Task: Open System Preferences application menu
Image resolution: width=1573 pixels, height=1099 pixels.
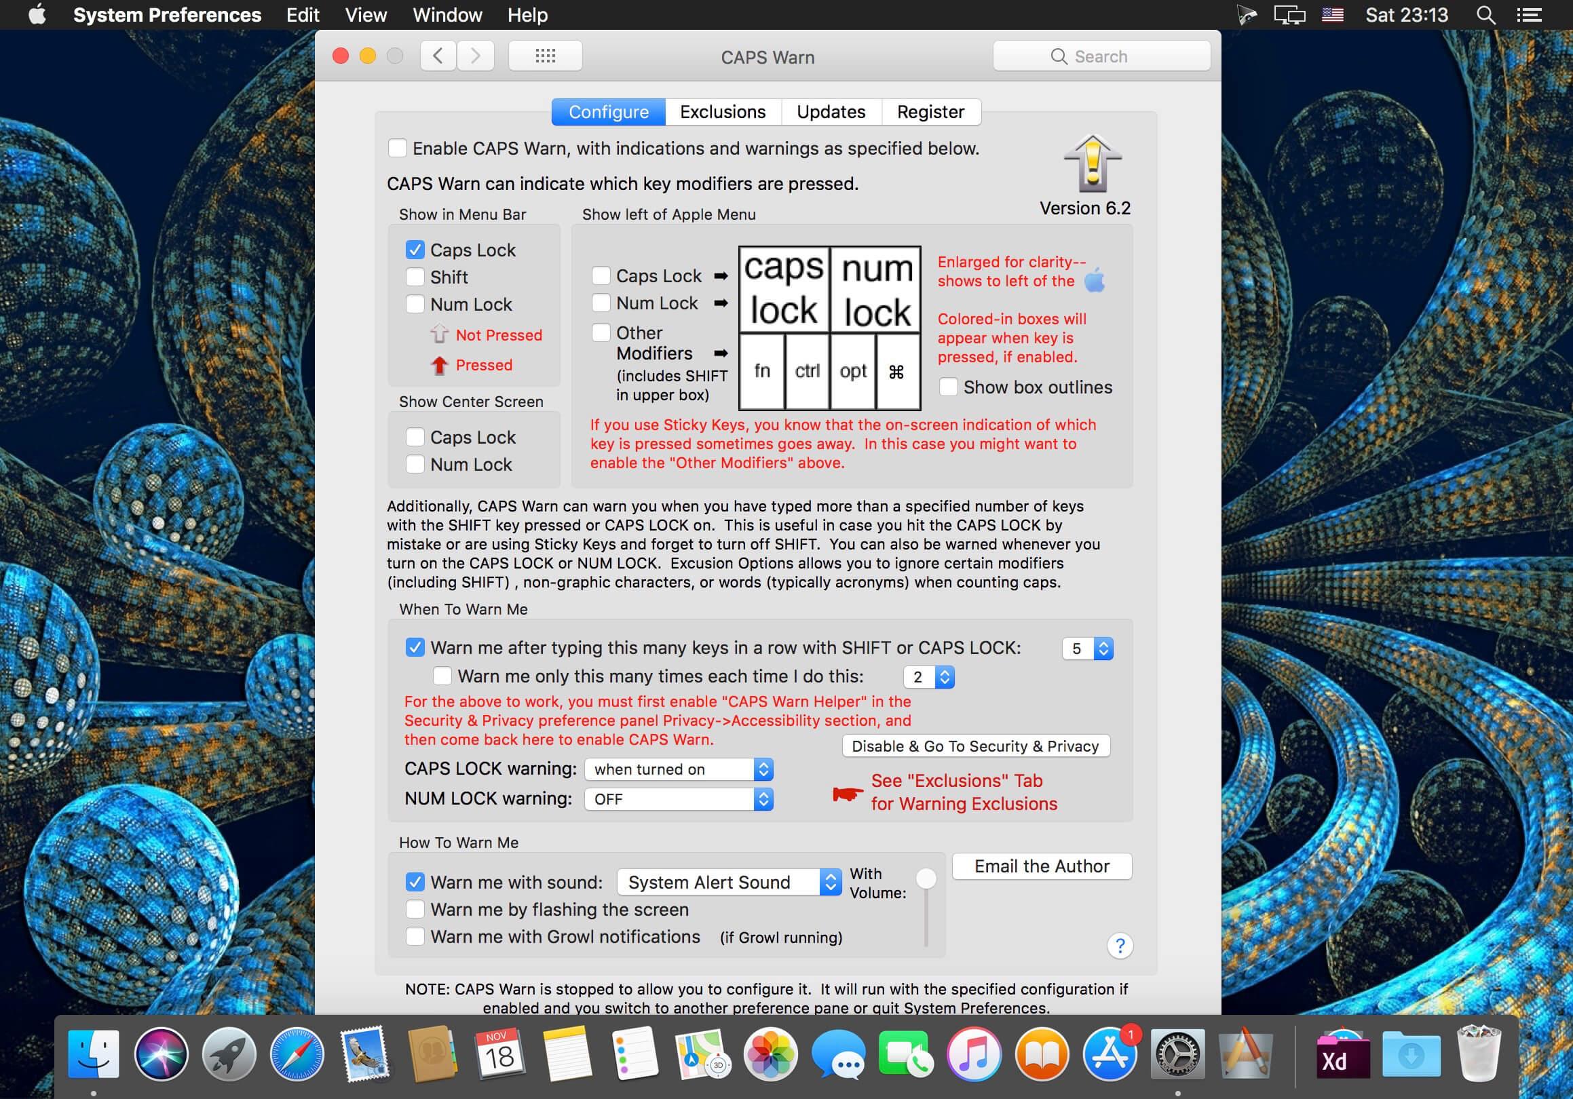Action: (167, 15)
